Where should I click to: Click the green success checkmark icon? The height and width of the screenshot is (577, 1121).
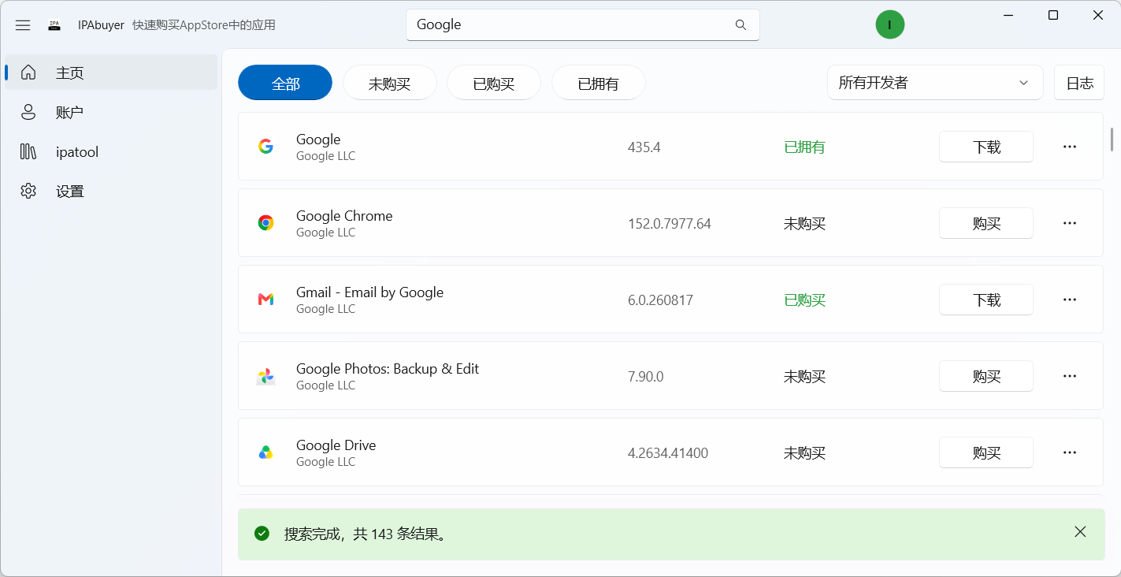(262, 534)
